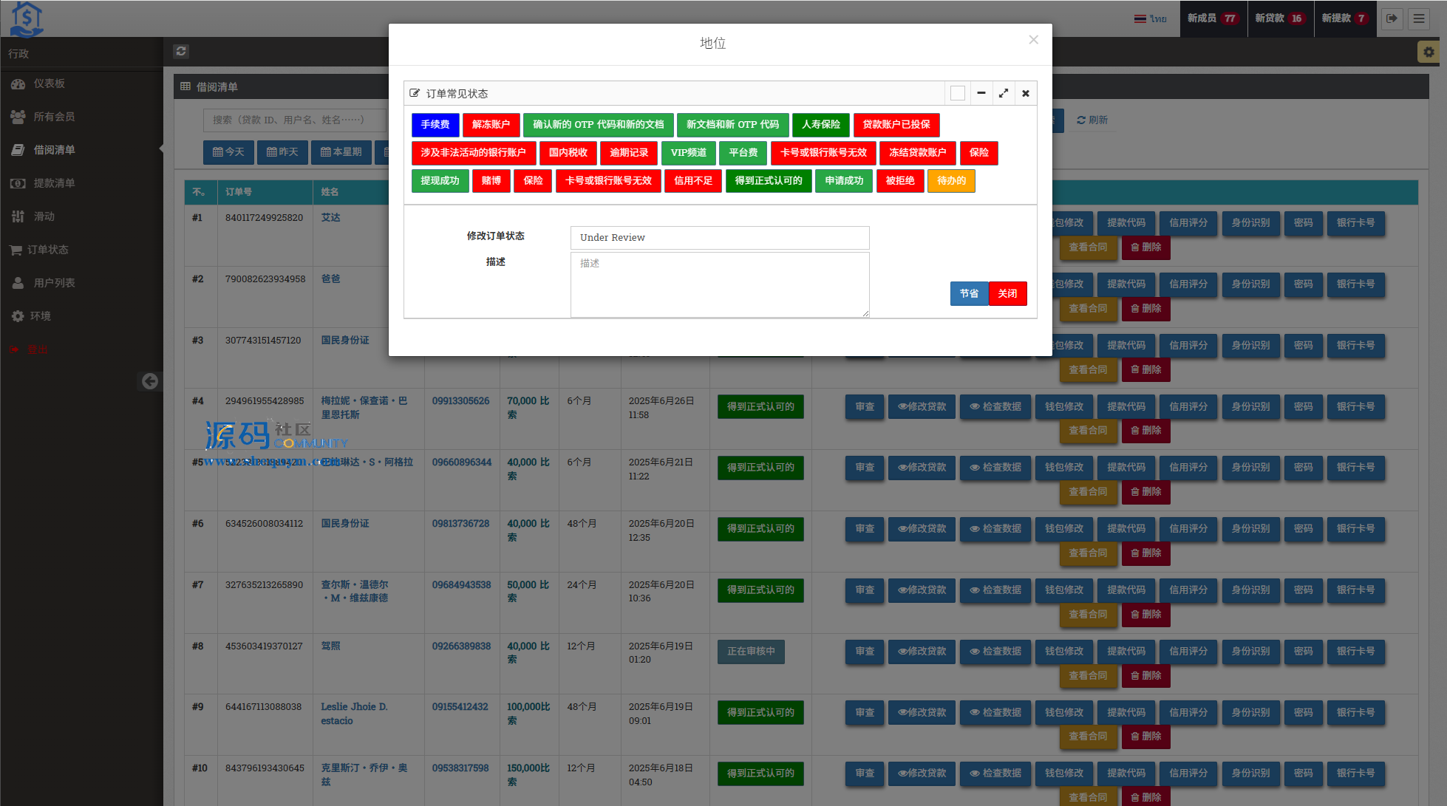Image resolution: width=1447 pixels, height=806 pixels.
Task: Pick the green VIP频道 status tag
Action: coord(688,153)
